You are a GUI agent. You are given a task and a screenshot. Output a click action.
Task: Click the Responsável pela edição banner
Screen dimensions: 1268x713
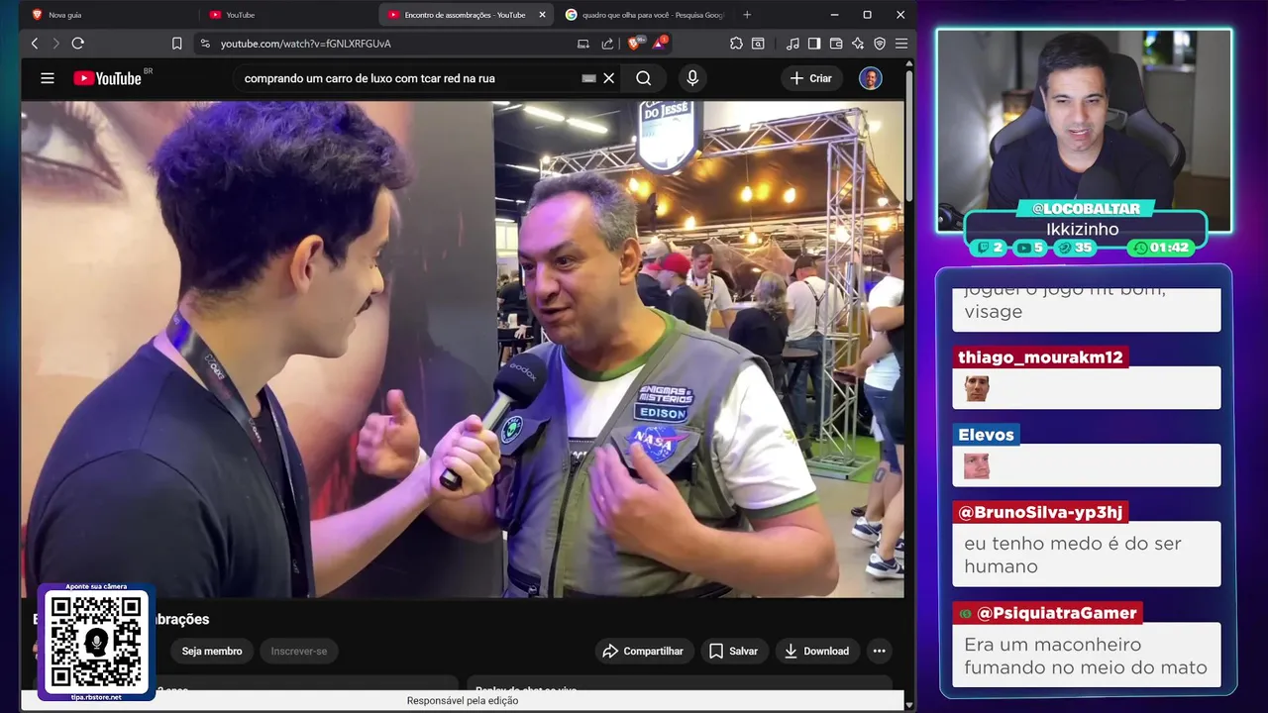pyautogui.click(x=463, y=701)
